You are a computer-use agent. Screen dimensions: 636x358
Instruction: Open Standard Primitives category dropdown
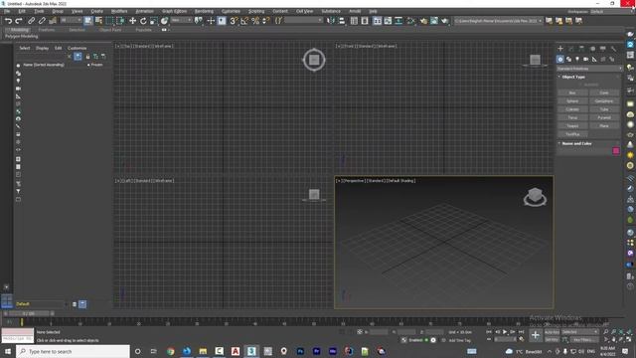coord(589,69)
